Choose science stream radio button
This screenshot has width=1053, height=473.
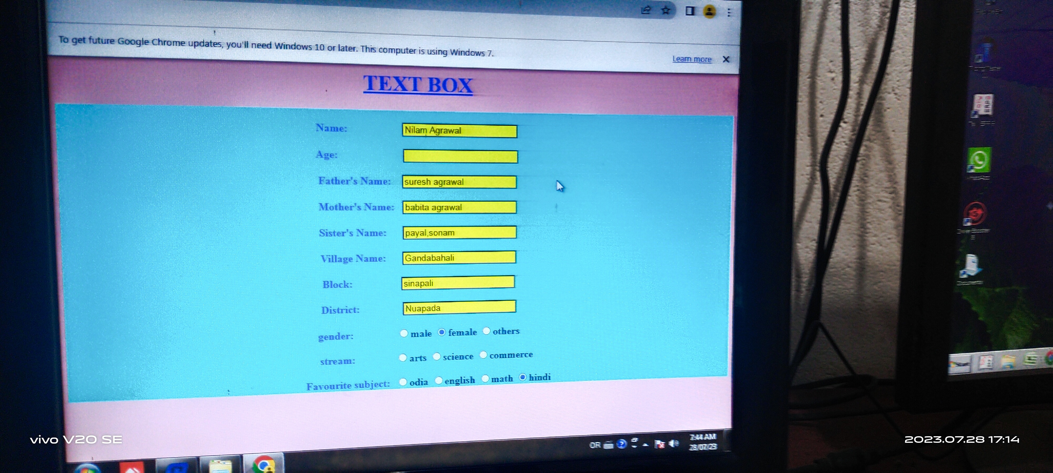pyautogui.click(x=436, y=357)
